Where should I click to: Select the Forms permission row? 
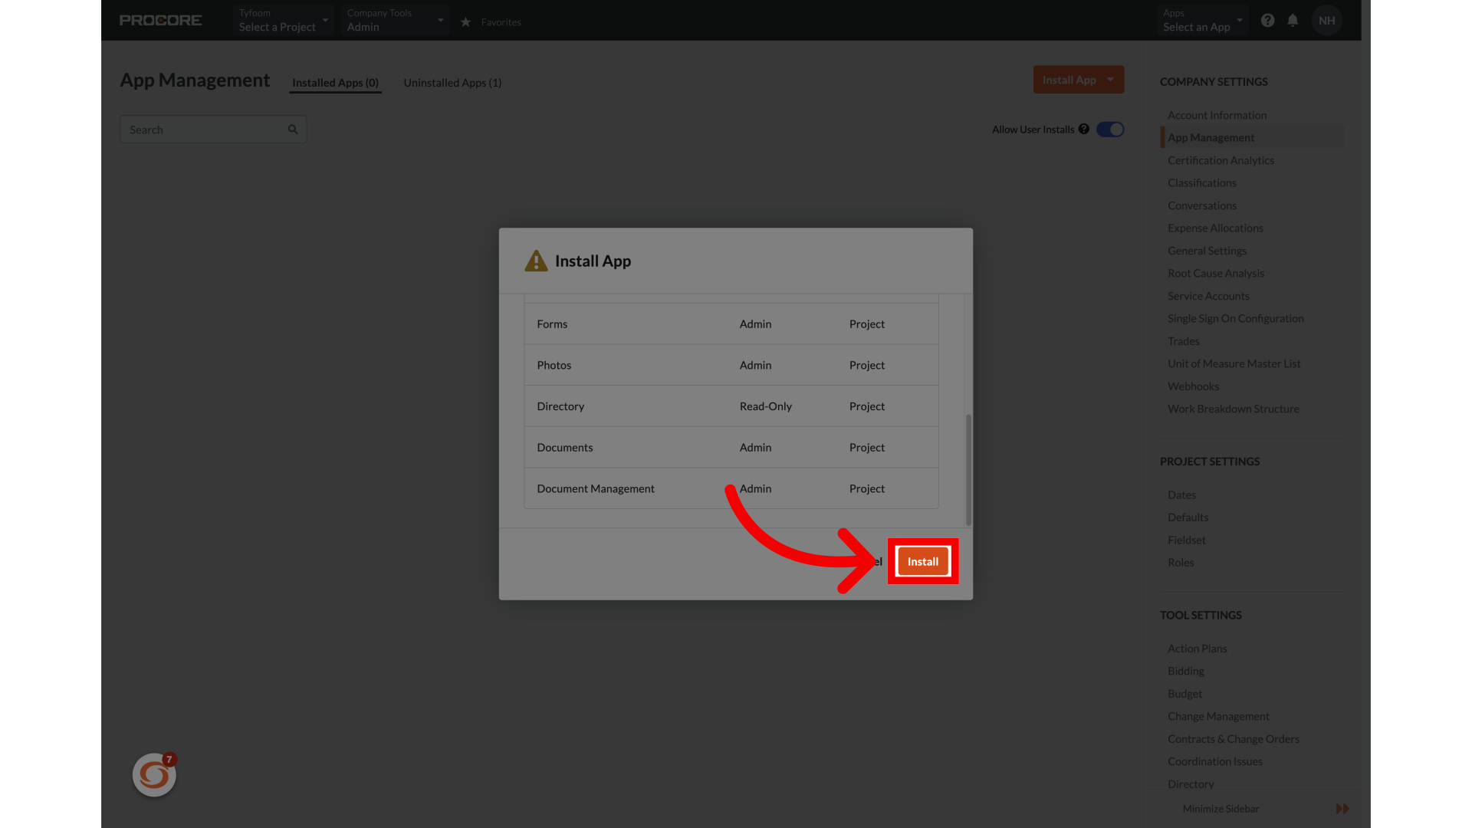pyautogui.click(x=731, y=324)
